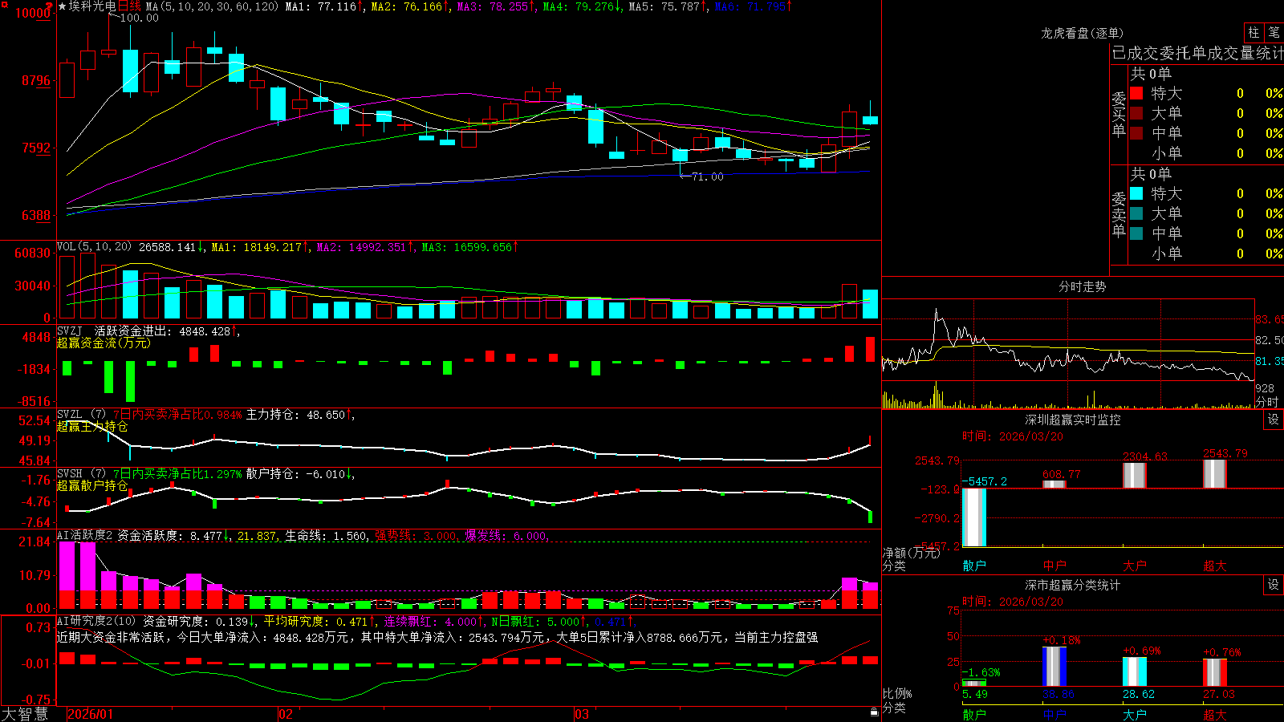
Task: Click the 日线 period label
Action: [128, 6]
